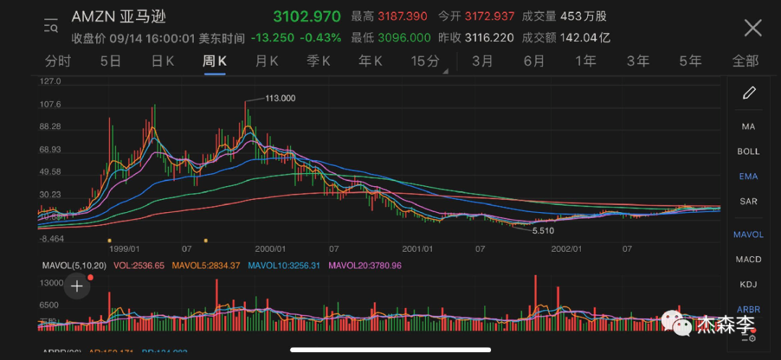Toggle the MAVOL indicator
The image size is (781, 360).
[748, 234]
